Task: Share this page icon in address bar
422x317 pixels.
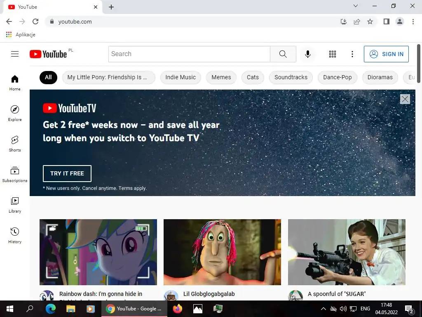Action: tap(357, 21)
